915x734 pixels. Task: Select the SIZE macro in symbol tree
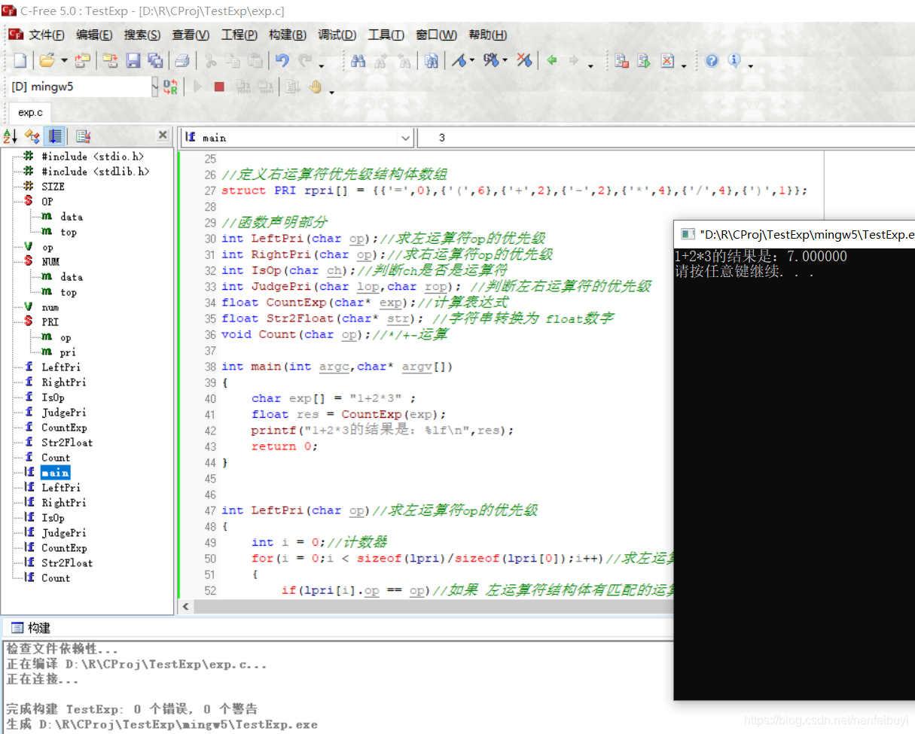click(53, 187)
